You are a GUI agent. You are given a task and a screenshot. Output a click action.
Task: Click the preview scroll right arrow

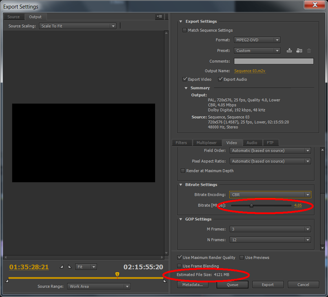[162, 257]
